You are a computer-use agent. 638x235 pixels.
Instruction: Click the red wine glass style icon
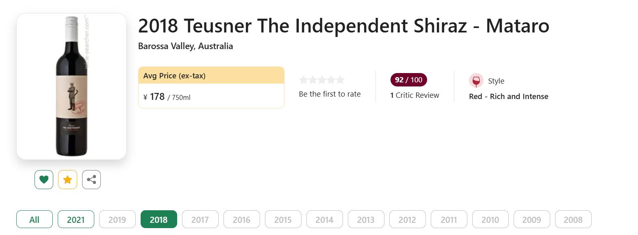pos(476,81)
